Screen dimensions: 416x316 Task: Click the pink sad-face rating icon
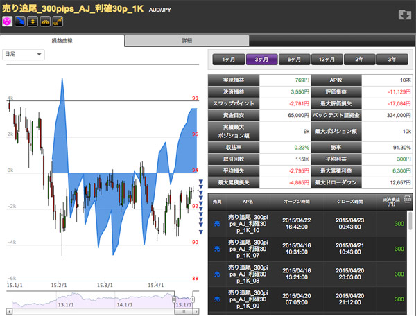[x=8, y=21]
